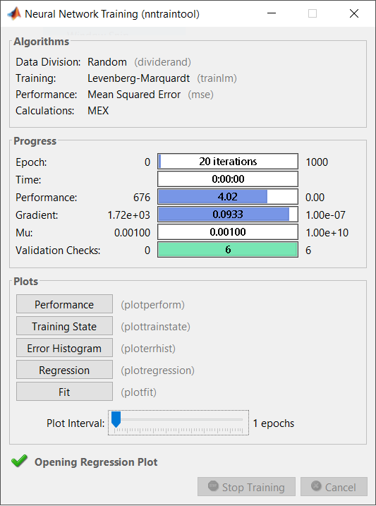The height and width of the screenshot is (506, 376).
Task: Click the '1 epochs' plot interval value
Action: pos(274,423)
